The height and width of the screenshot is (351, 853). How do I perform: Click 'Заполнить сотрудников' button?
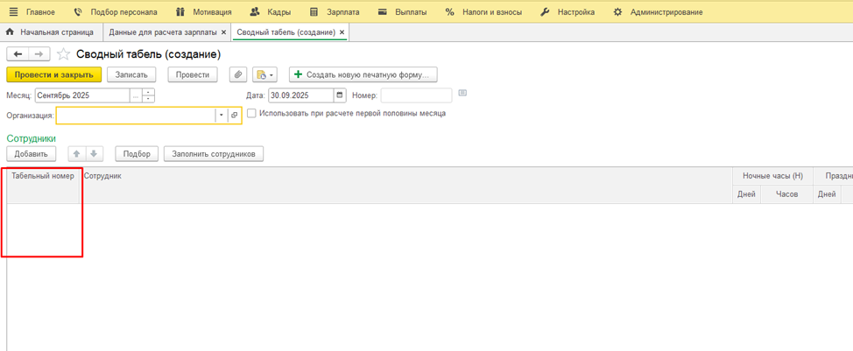pyautogui.click(x=214, y=154)
